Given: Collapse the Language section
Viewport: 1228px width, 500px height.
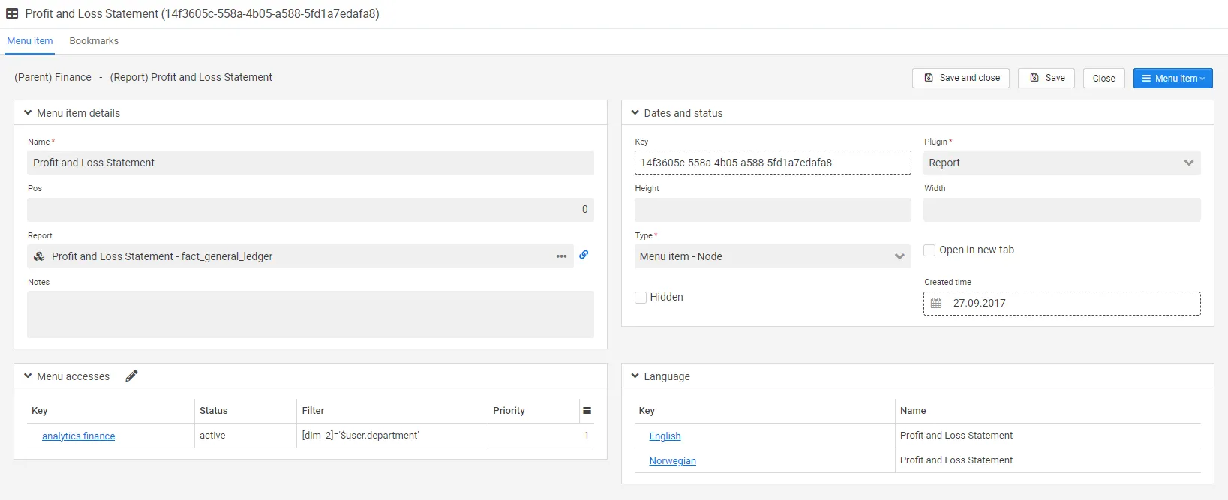Looking at the screenshot, I should 635,376.
